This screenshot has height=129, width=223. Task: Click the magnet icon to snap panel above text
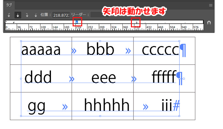209,23
